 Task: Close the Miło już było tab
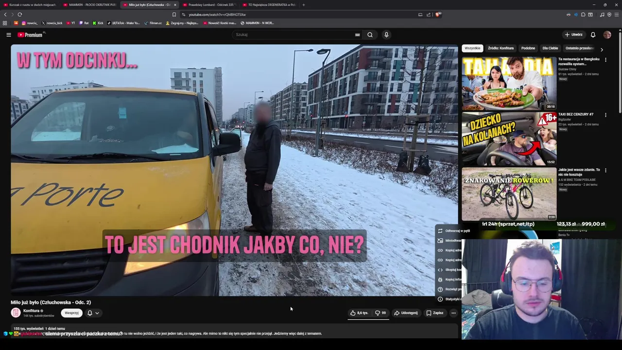[x=175, y=5]
